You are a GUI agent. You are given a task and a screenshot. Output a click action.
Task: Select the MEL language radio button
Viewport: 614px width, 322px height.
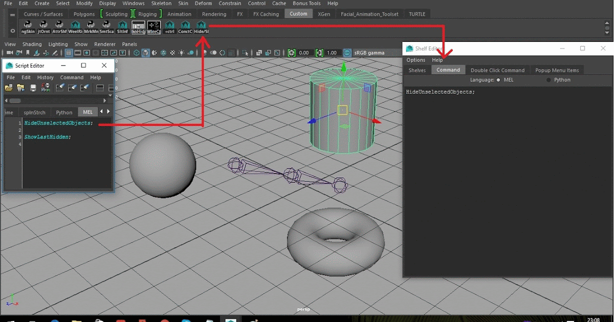[498, 80]
